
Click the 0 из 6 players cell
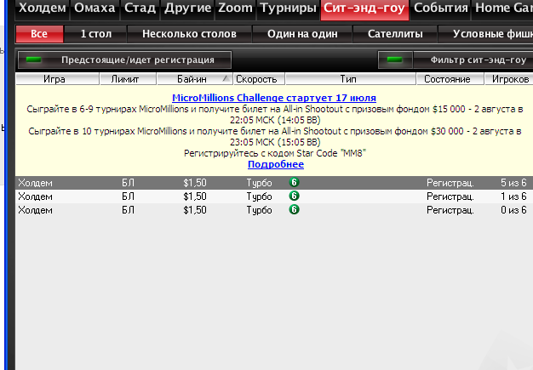(x=513, y=210)
